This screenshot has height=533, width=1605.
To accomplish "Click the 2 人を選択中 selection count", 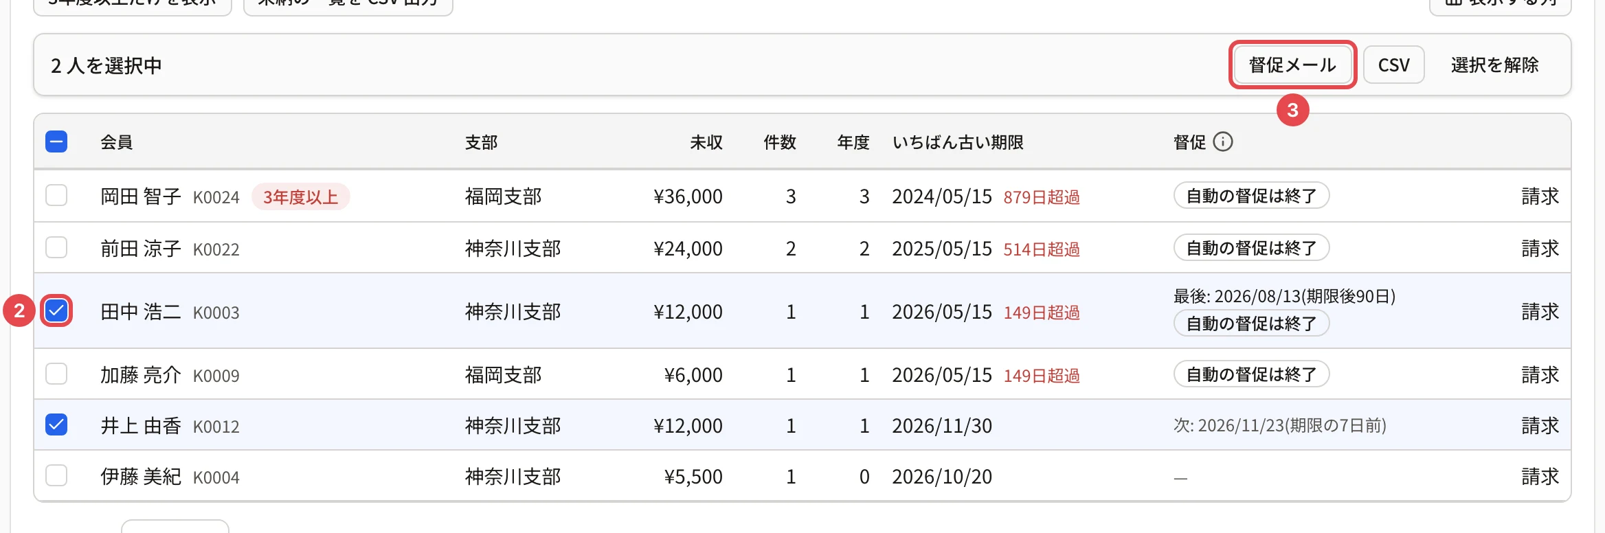I will coord(106,65).
